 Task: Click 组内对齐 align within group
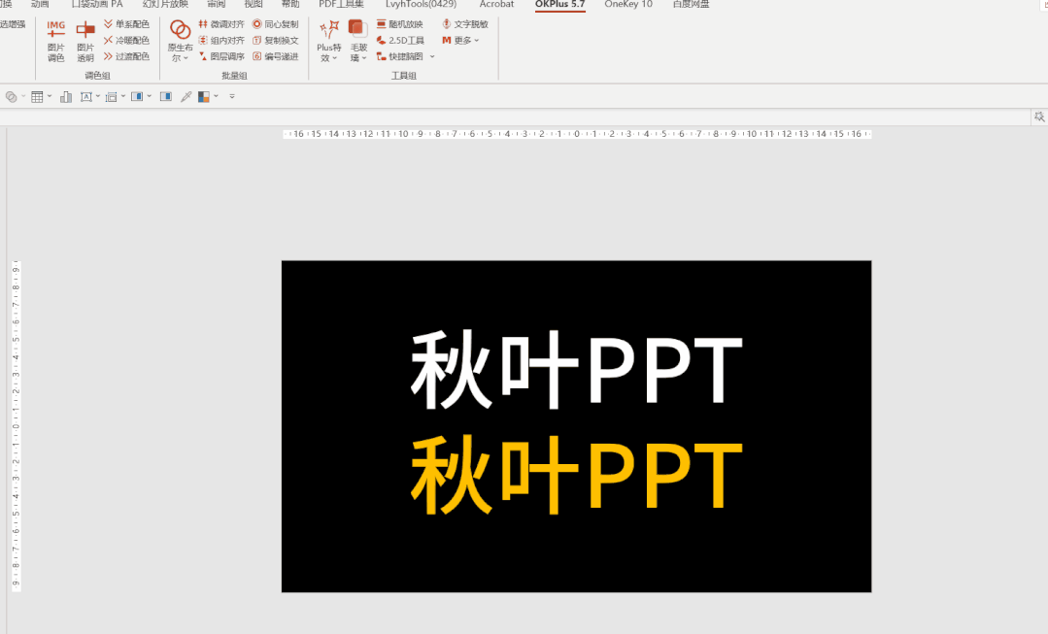(x=221, y=40)
